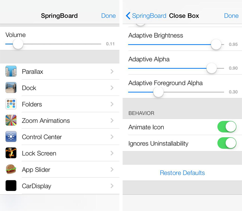The image size is (242, 211).
Task: Open the Parallax buildings icon
Action: tap(11, 71)
